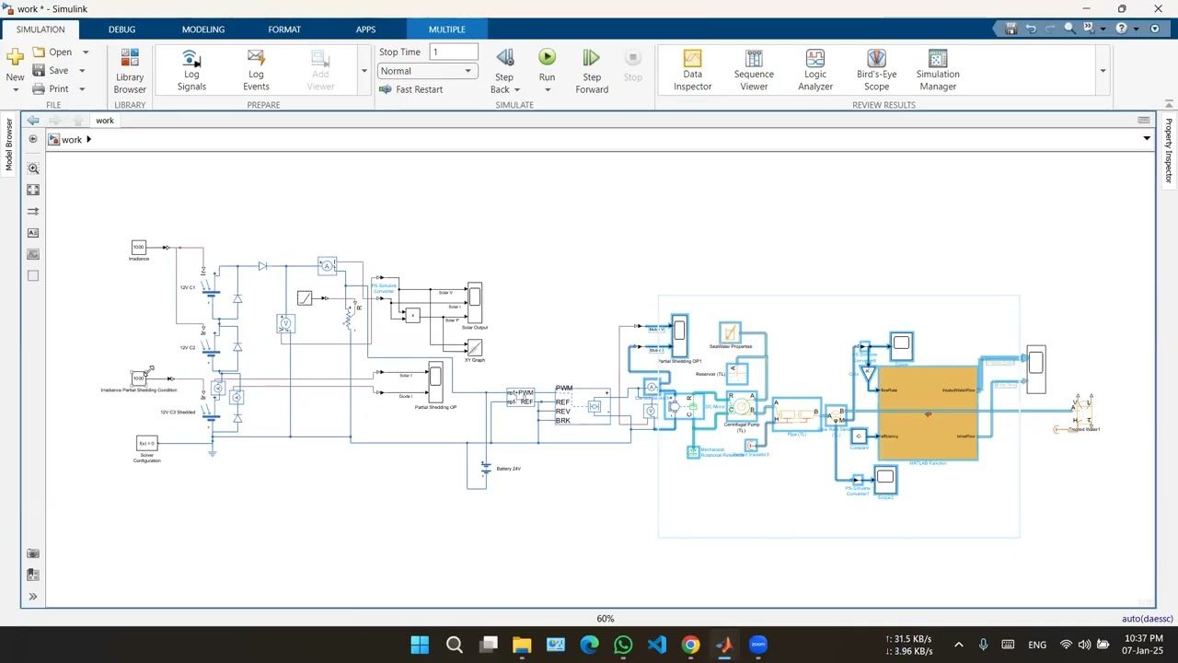Click the New model icon

[15, 58]
